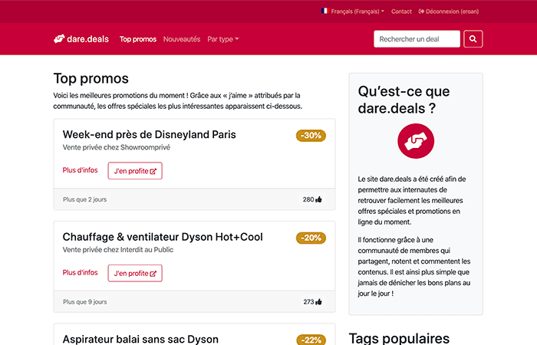Open Chauffage & ventilateur Dyson Hot+Cool deal
The width and height of the screenshot is (537, 345).
pos(163,237)
